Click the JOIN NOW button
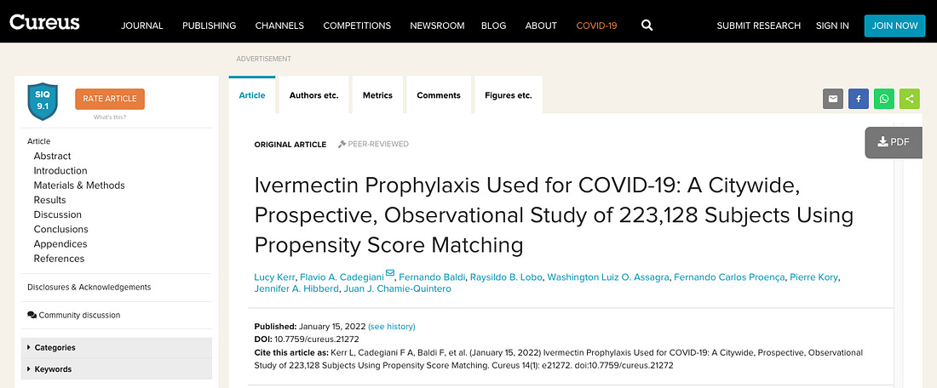 coord(894,26)
